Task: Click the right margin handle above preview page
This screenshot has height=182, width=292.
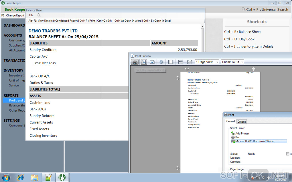Action: click(x=253, y=69)
